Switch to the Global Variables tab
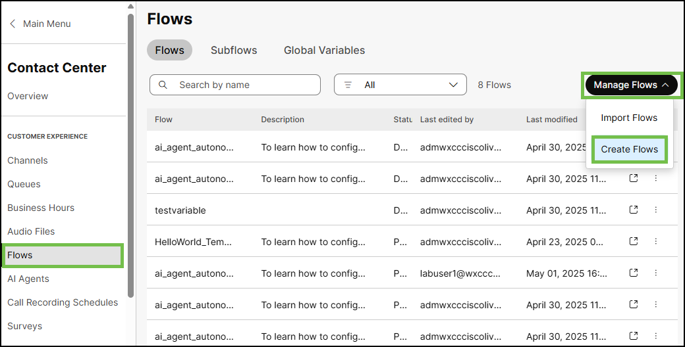 point(324,50)
